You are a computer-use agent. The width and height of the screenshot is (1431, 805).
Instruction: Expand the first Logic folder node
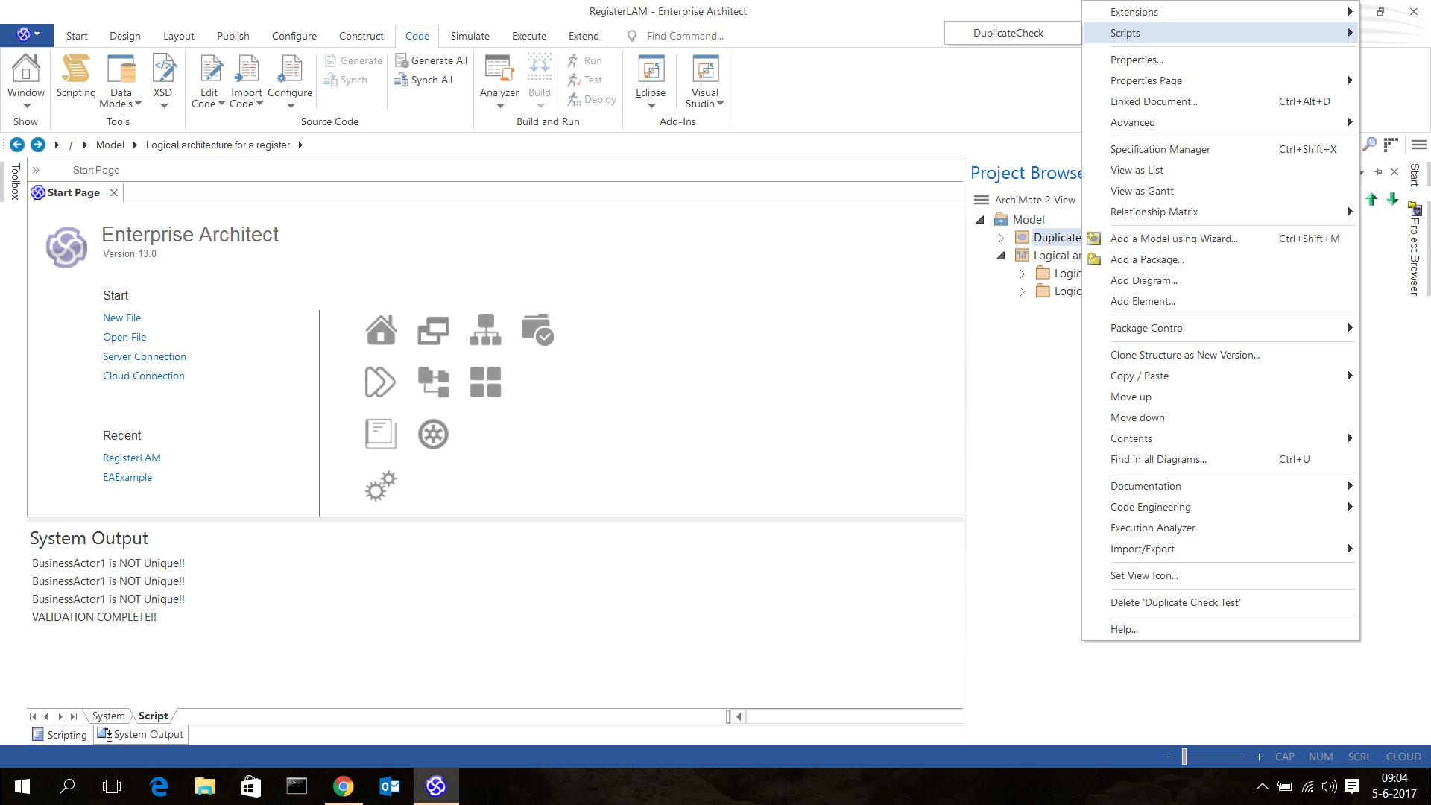[1022, 274]
